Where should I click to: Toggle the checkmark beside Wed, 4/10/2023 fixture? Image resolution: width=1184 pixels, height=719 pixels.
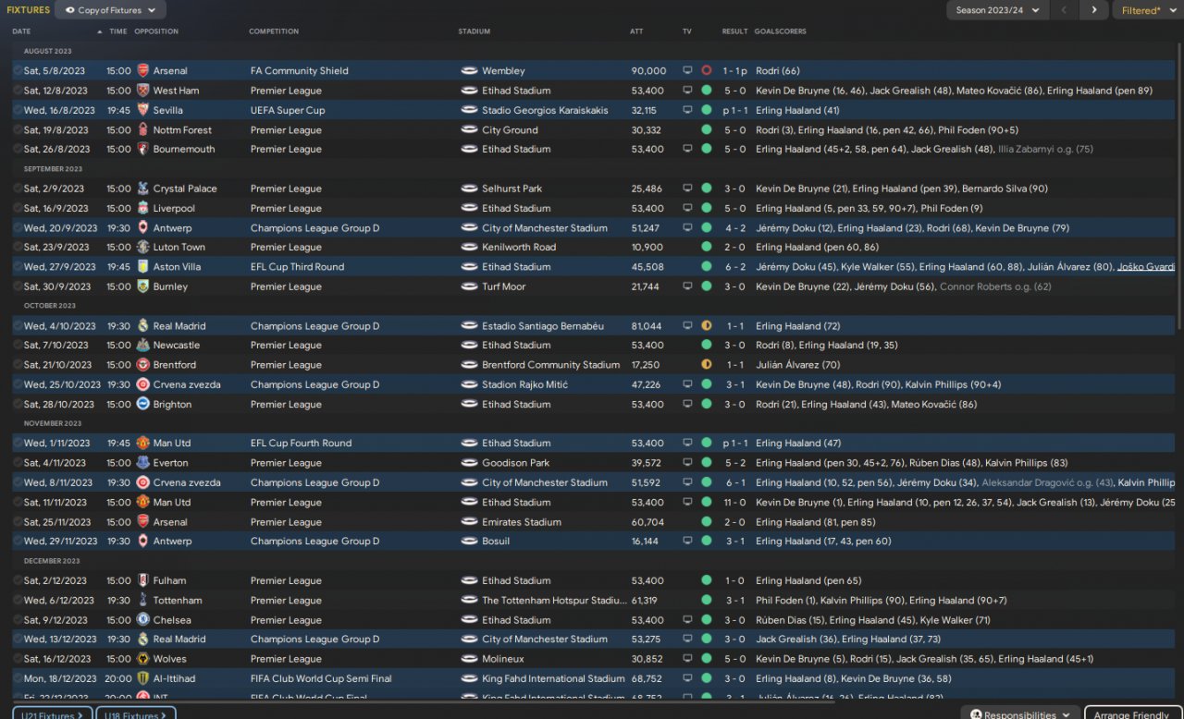coord(18,326)
